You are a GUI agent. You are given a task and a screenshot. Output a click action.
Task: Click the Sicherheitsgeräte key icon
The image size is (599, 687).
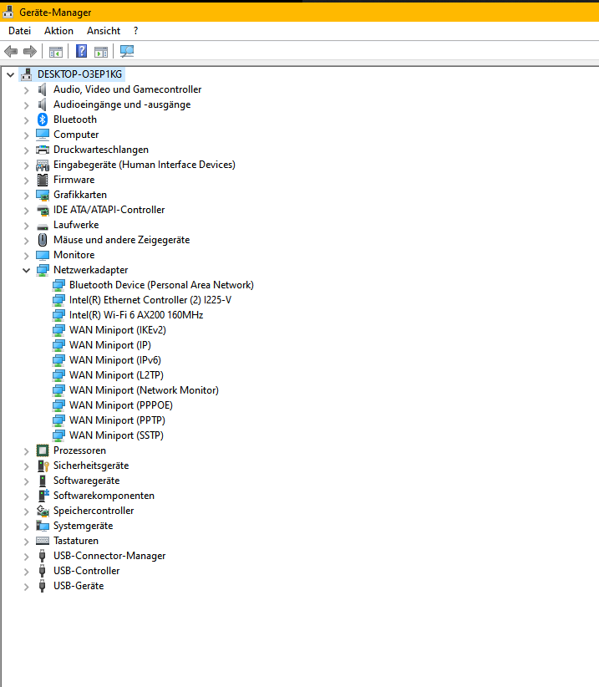[43, 466]
